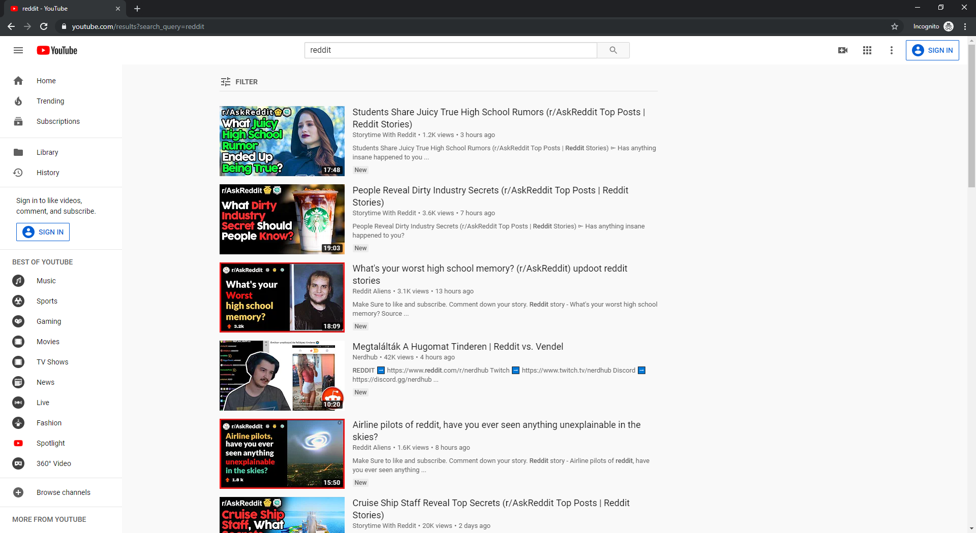Viewport: 976px width, 533px height.
Task: Reload the page
Action: (44, 26)
